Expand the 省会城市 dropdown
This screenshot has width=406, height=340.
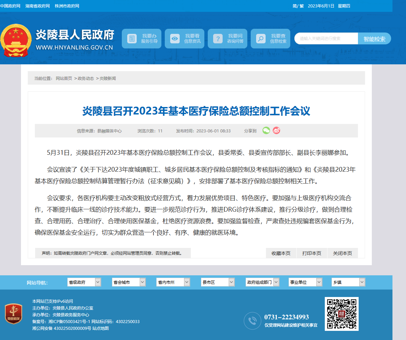[x=129, y=282]
